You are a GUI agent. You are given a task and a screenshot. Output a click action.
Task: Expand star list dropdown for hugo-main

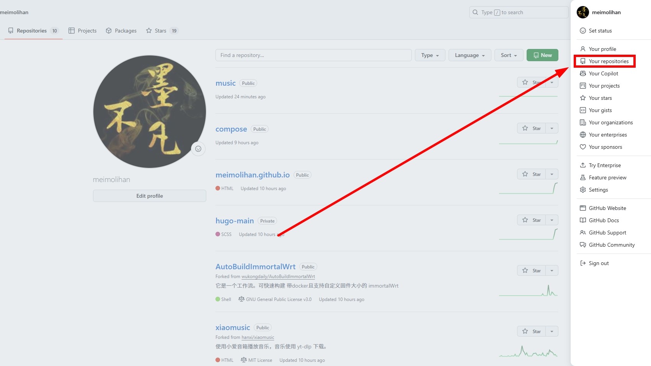552,220
